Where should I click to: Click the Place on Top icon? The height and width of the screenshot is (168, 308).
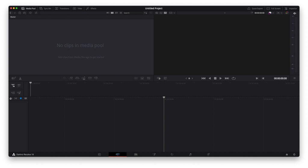[x=90, y=78]
